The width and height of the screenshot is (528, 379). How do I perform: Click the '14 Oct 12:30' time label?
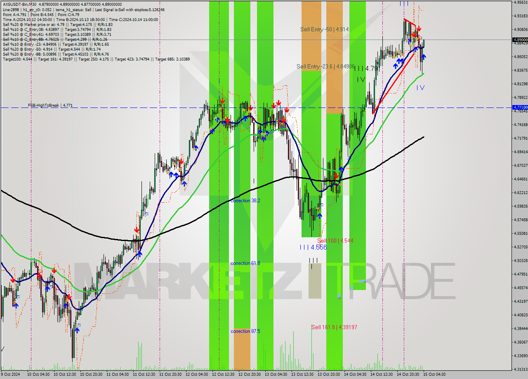point(382,374)
